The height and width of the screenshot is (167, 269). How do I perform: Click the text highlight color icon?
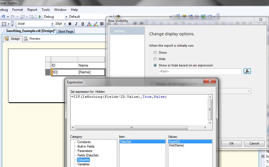pos(96,24)
